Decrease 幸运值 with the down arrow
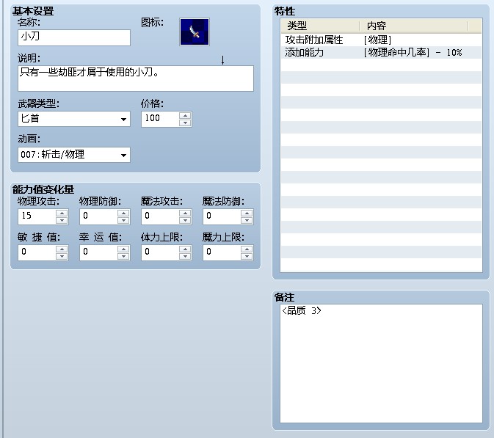The height and width of the screenshot is (438, 494). pos(123,256)
